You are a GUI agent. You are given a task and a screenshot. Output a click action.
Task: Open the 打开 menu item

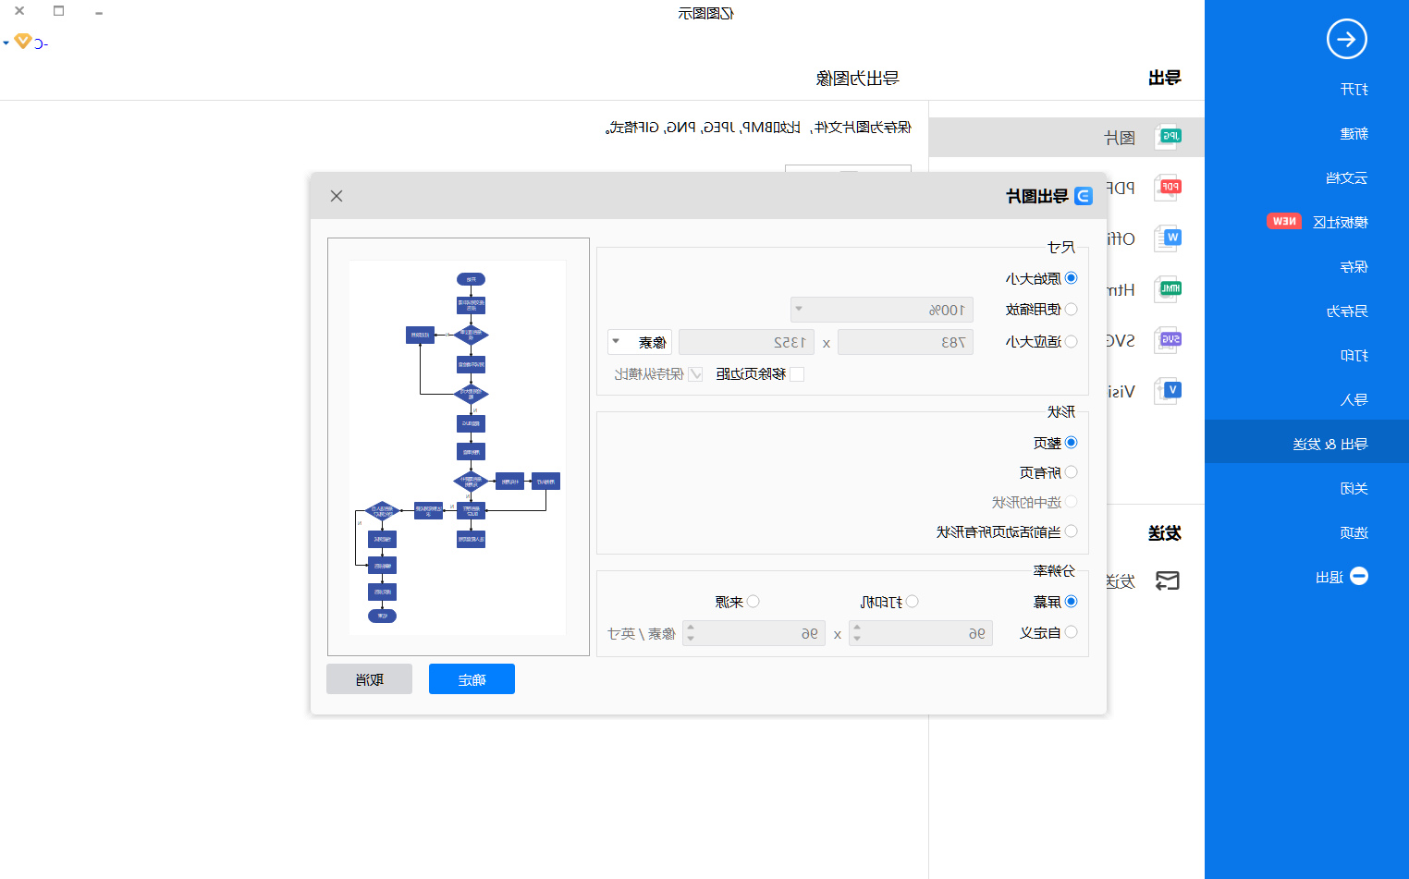coord(1354,89)
